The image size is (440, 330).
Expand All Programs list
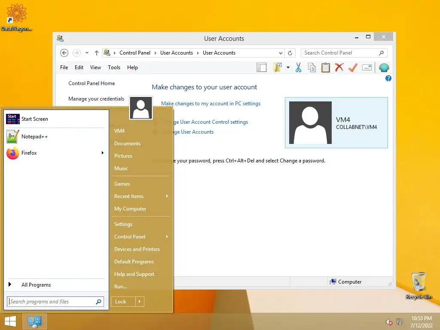tap(55, 285)
